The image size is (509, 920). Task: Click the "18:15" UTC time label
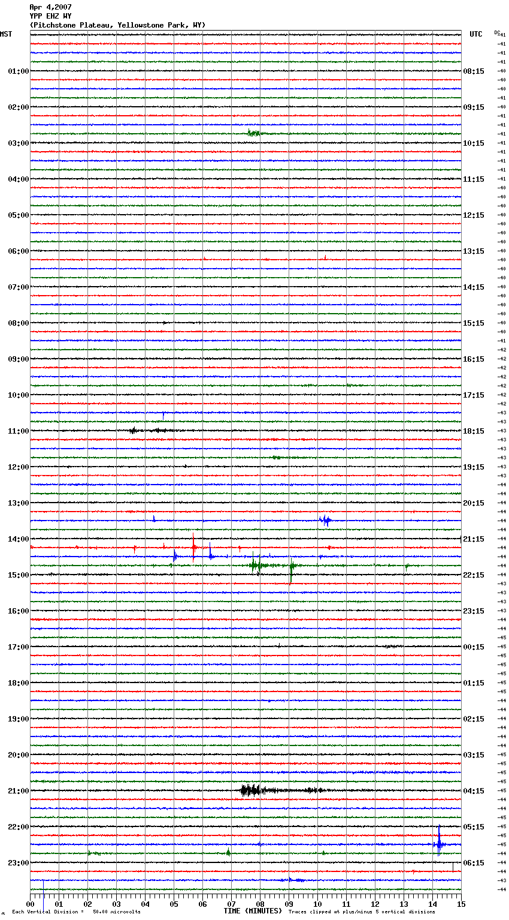474,431
